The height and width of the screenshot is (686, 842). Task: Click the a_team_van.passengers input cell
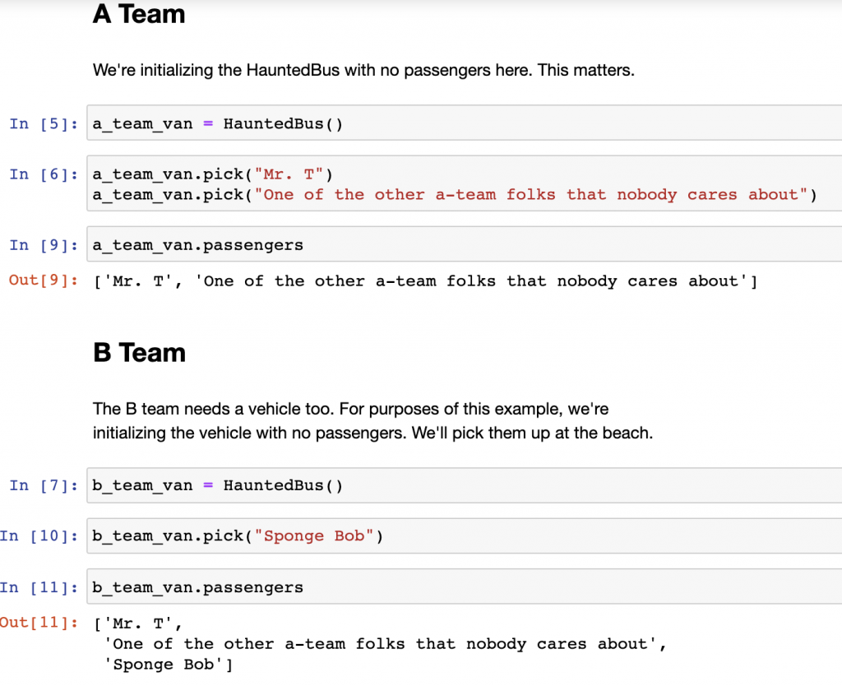coord(464,244)
